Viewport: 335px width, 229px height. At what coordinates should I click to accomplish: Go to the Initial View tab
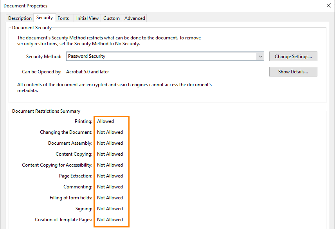click(87, 18)
